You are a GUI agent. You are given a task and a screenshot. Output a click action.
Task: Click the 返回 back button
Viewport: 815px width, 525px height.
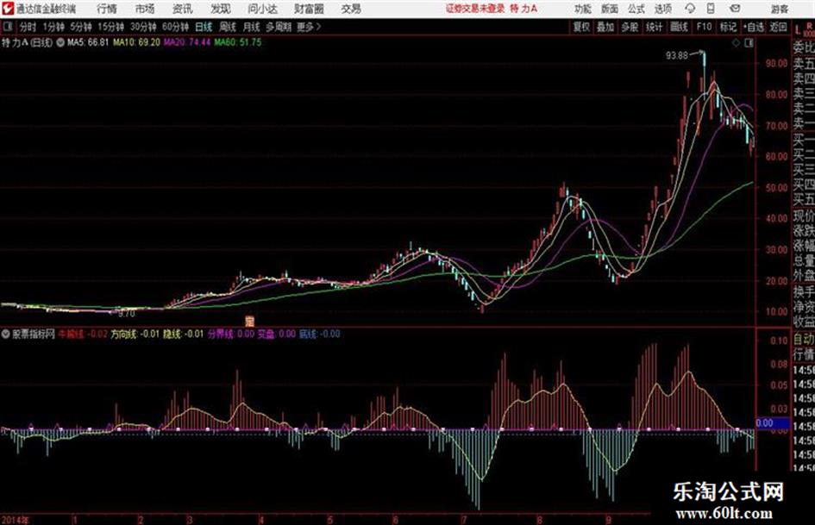point(778,27)
